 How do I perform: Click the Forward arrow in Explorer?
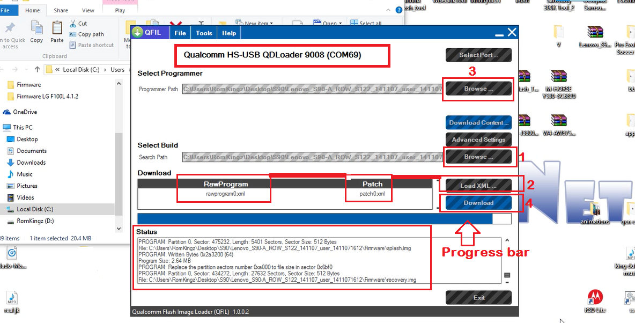(15, 70)
